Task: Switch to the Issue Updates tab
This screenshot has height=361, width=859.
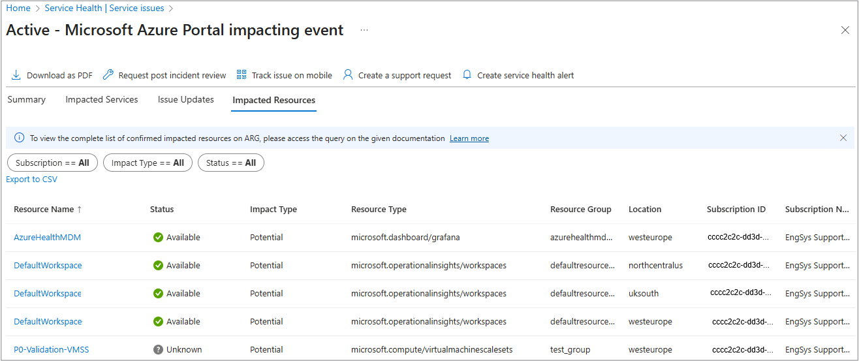Action: pyautogui.click(x=186, y=100)
